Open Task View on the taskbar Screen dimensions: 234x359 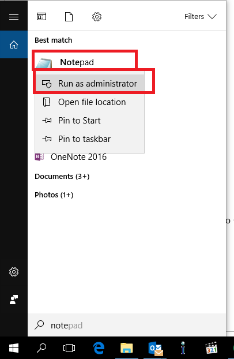[69, 348]
